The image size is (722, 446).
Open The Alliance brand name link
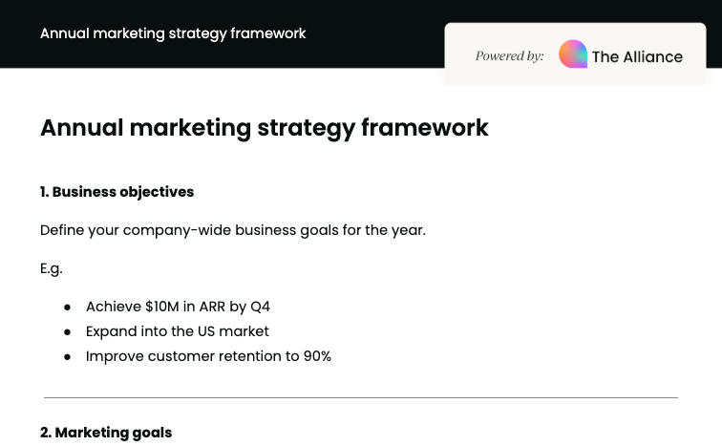click(637, 56)
